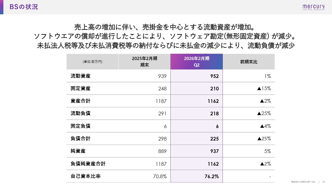Select the "2026年2月期 Q2" purple column header
Image resolution: width=332 pixels, height=187 pixels.
(197, 62)
